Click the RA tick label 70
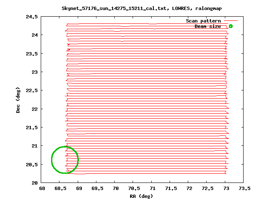Screen dimensions: 266x200 click(116, 188)
